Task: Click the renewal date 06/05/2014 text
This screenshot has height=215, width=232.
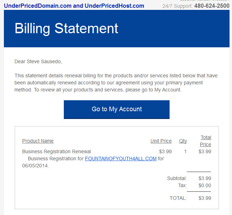Action: (x=35, y=166)
